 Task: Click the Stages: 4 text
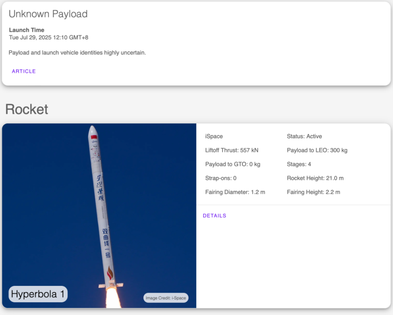(299, 164)
